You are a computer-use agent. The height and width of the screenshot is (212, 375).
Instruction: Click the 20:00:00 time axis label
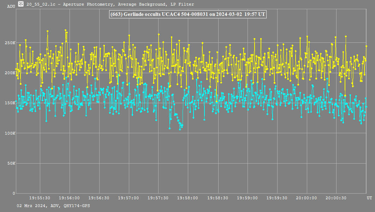tap(306, 198)
